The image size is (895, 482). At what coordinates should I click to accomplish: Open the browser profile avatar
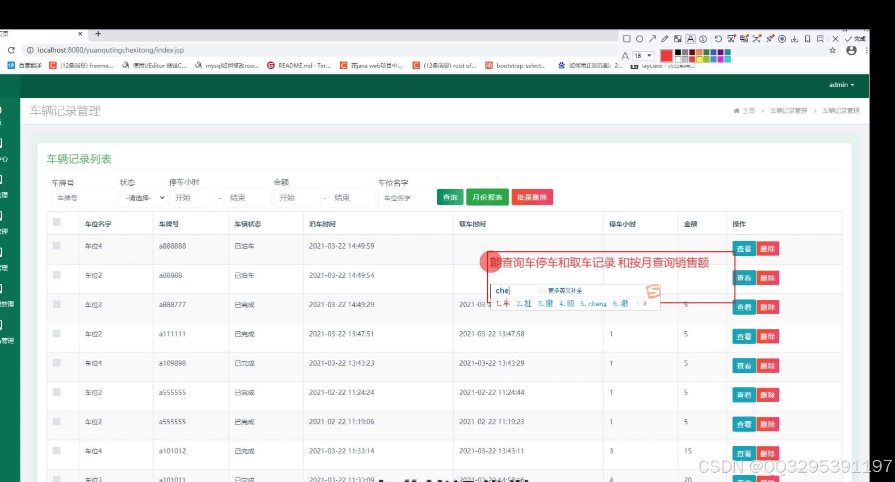coord(852,50)
